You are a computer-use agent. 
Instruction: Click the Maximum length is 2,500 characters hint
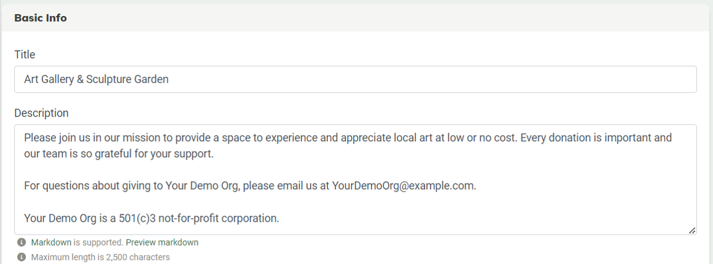tap(101, 257)
